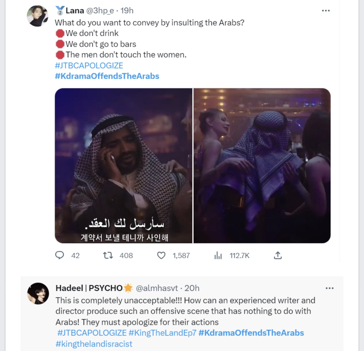The width and height of the screenshot is (364, 351).
Task: Open the right image of bar scene
Action: (x=262, y=166)
